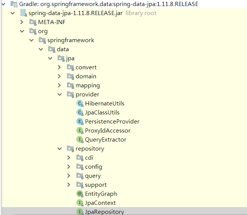Click the QueryExtractor interface icon
This screenshot has width=247, height=215.
click(x=80, y=140)
